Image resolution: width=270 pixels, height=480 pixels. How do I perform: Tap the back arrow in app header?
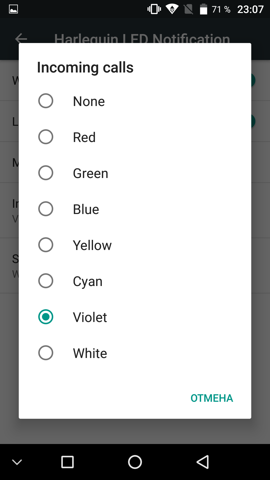[21, 39]
